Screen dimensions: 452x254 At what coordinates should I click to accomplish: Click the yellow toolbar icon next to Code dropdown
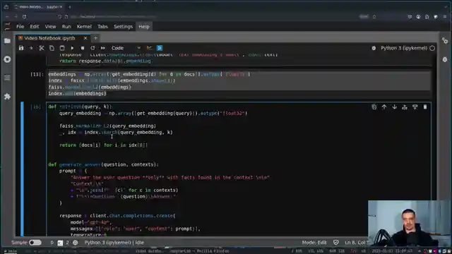tap(149, 48)
